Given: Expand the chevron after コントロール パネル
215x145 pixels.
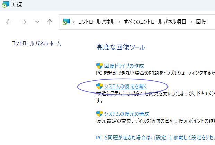Looking at the screenshot, I should [x=119, y=22].
